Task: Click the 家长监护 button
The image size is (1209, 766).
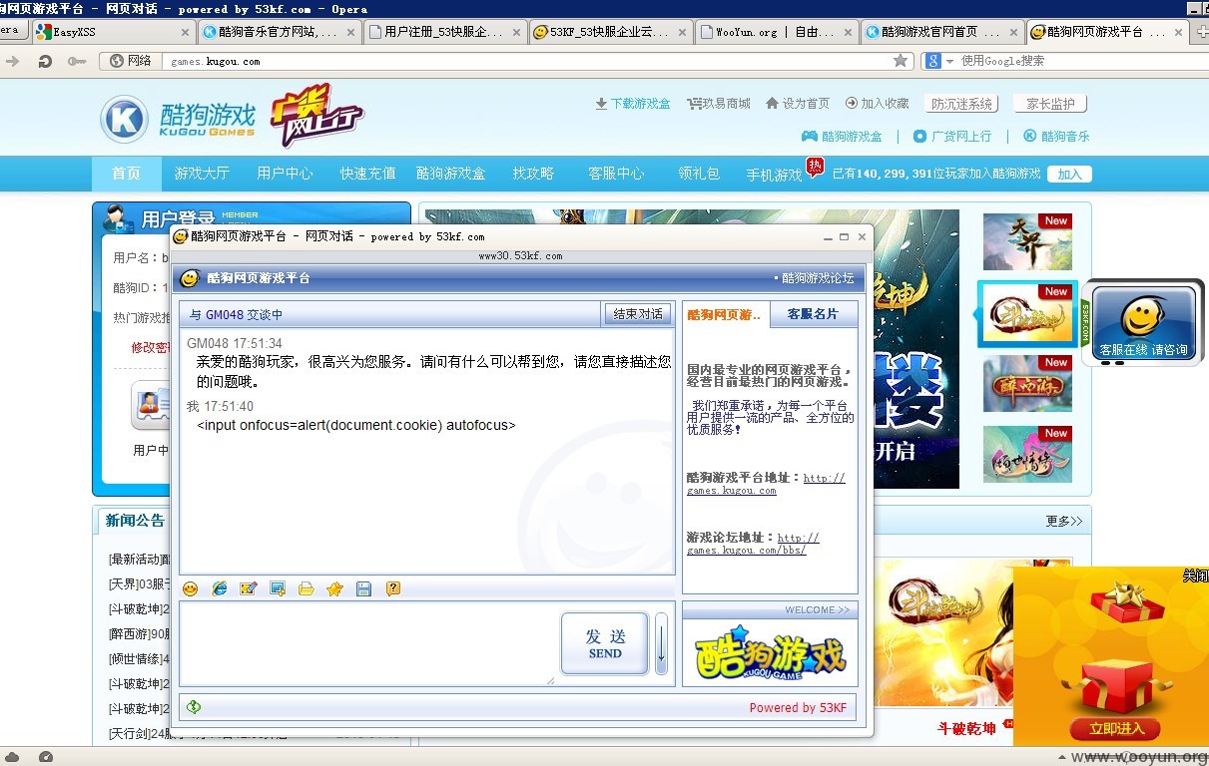Action: pos(1050,104)
